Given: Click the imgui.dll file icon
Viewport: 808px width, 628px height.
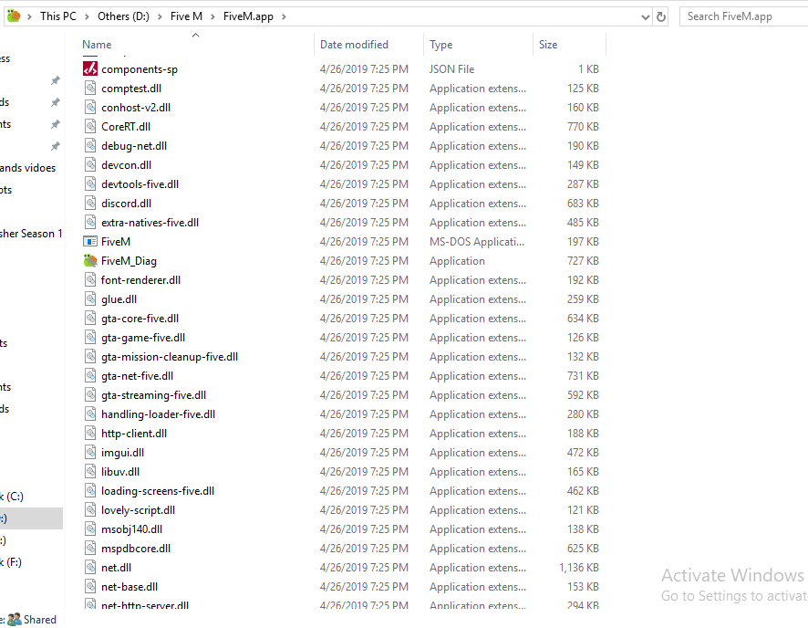Looking at the screenshot, I should (x=90, y=453).
